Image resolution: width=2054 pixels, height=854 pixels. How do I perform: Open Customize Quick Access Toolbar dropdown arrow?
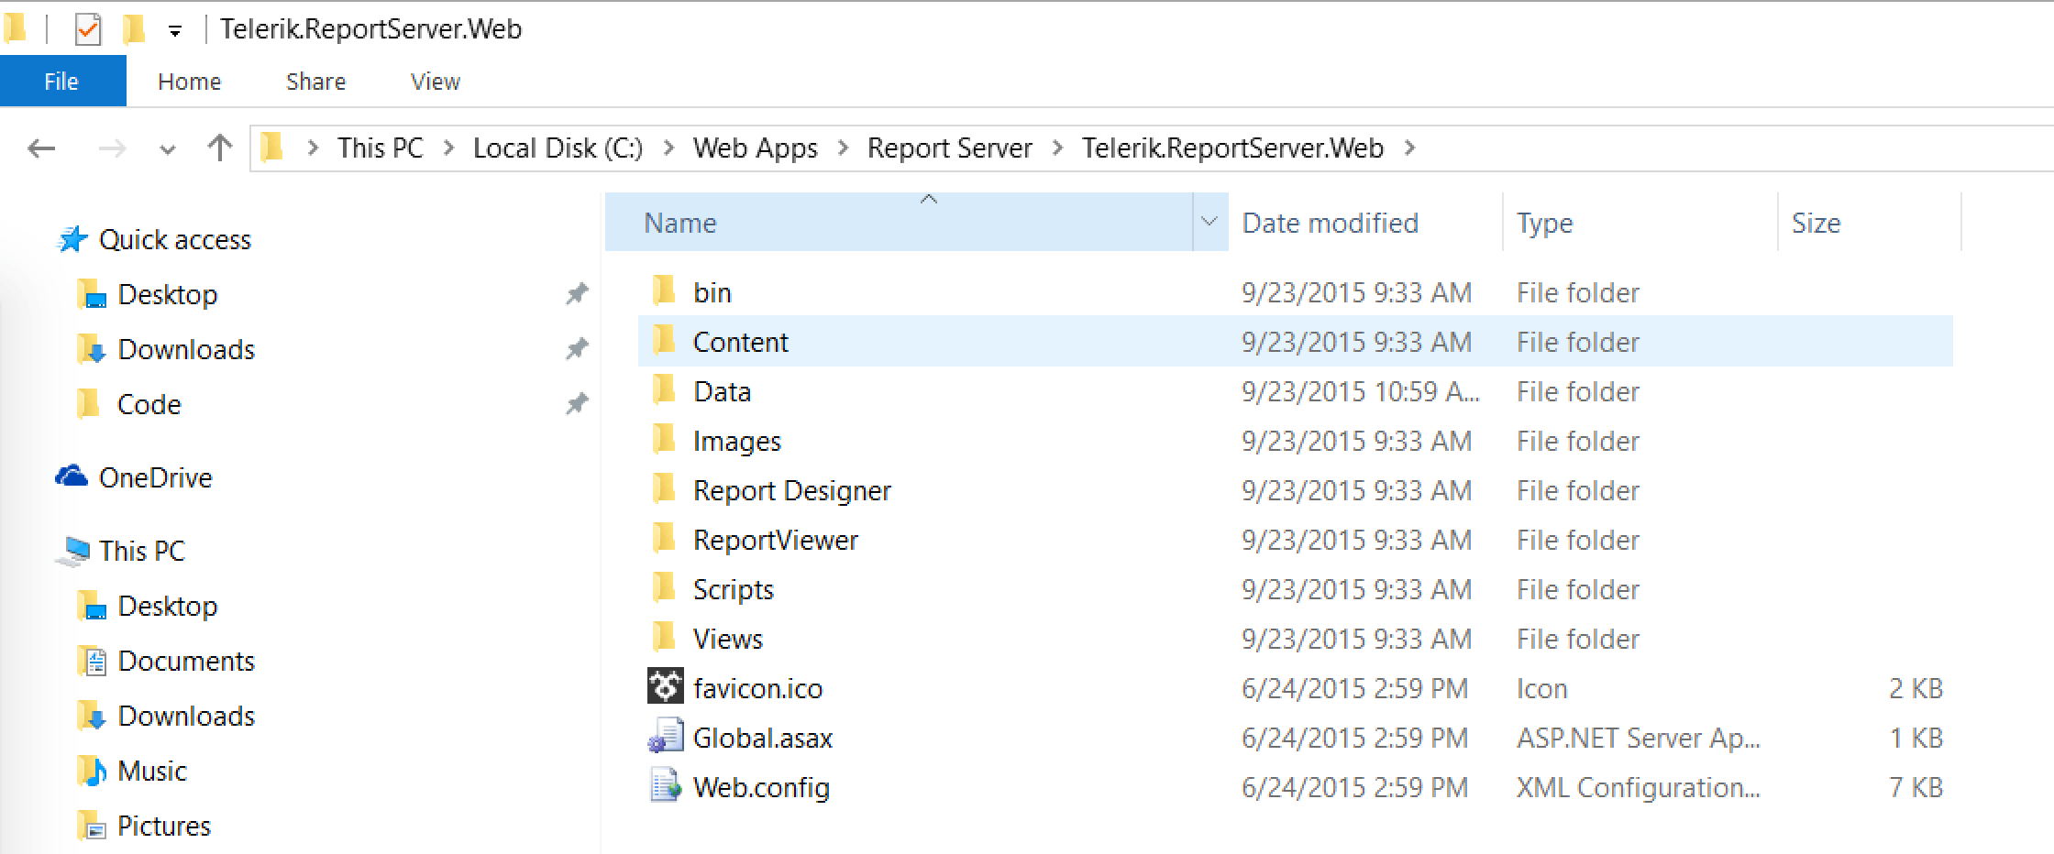coord(174,32)
